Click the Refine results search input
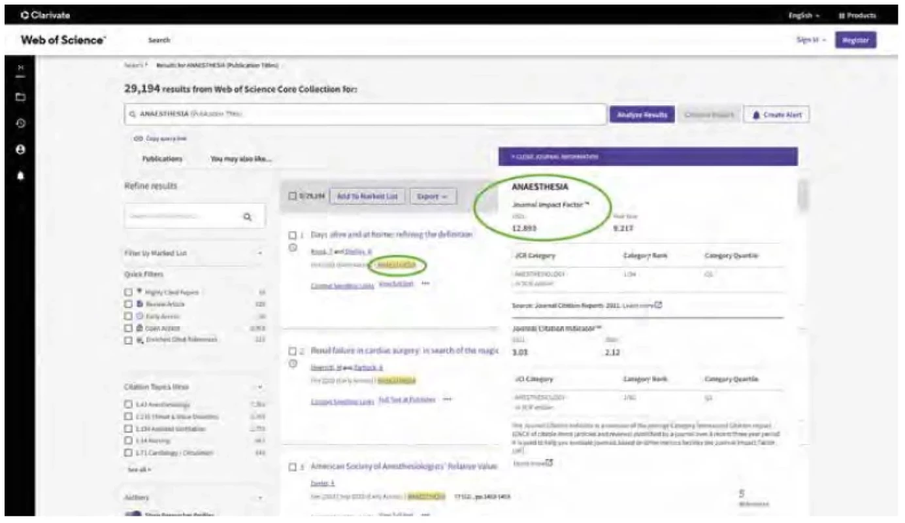The height and width of the screenshot is (523, 905). [195, 216]
